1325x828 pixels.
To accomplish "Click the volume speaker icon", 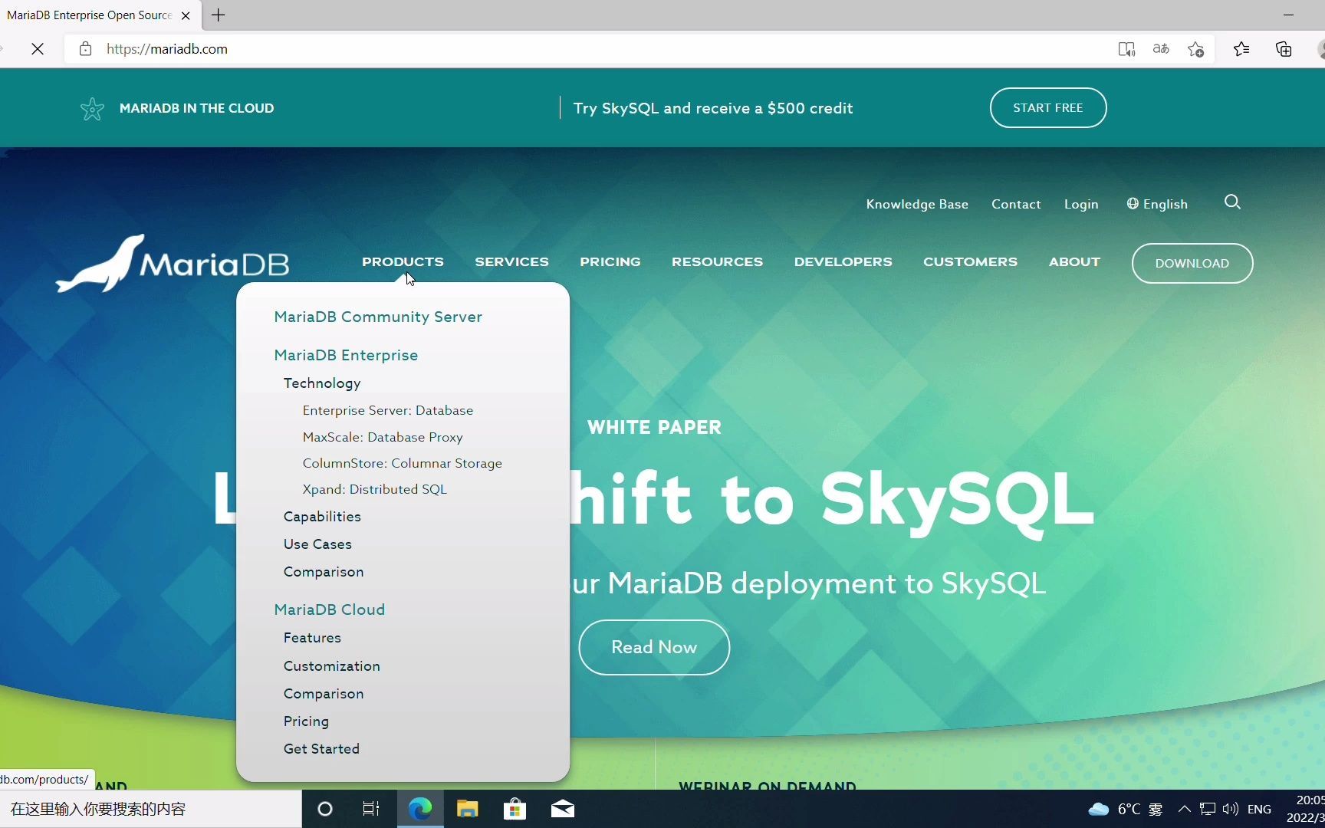I will coord(1231,809).
